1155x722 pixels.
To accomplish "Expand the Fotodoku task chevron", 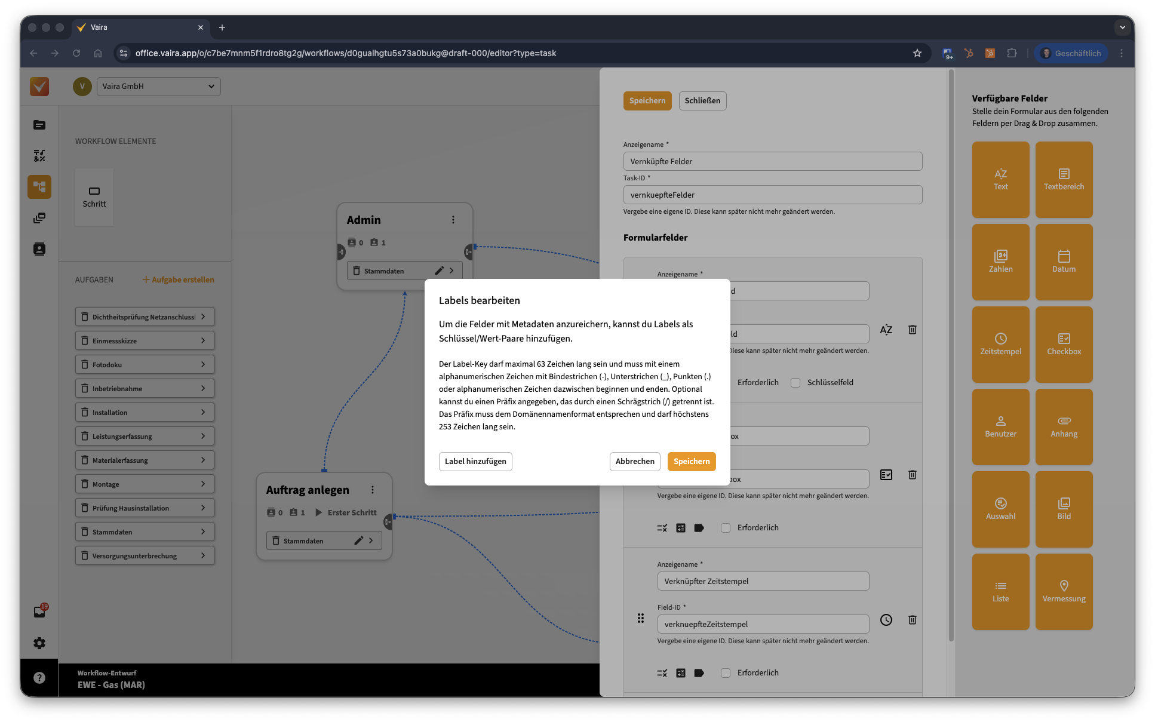I will tap(203, 364).
